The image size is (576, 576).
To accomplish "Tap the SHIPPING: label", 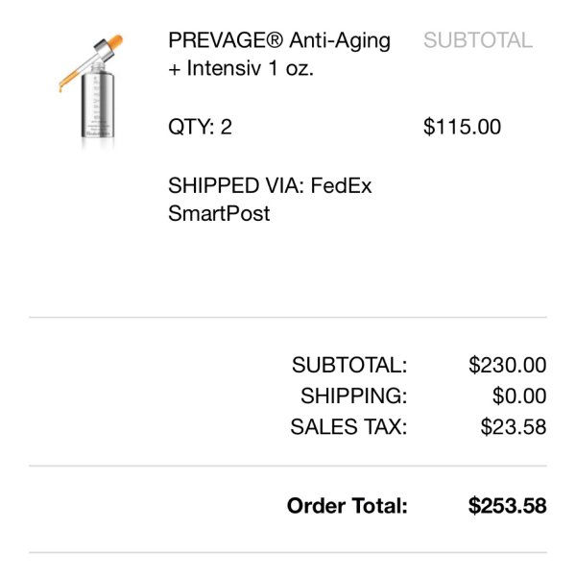I will [x=353, y=396].
